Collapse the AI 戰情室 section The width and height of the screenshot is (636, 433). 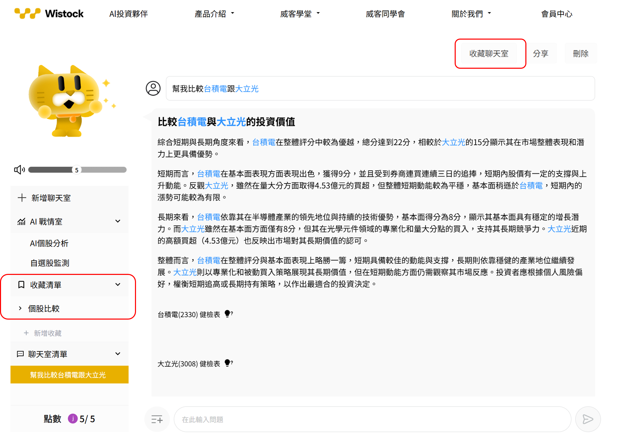pos(118,221)
